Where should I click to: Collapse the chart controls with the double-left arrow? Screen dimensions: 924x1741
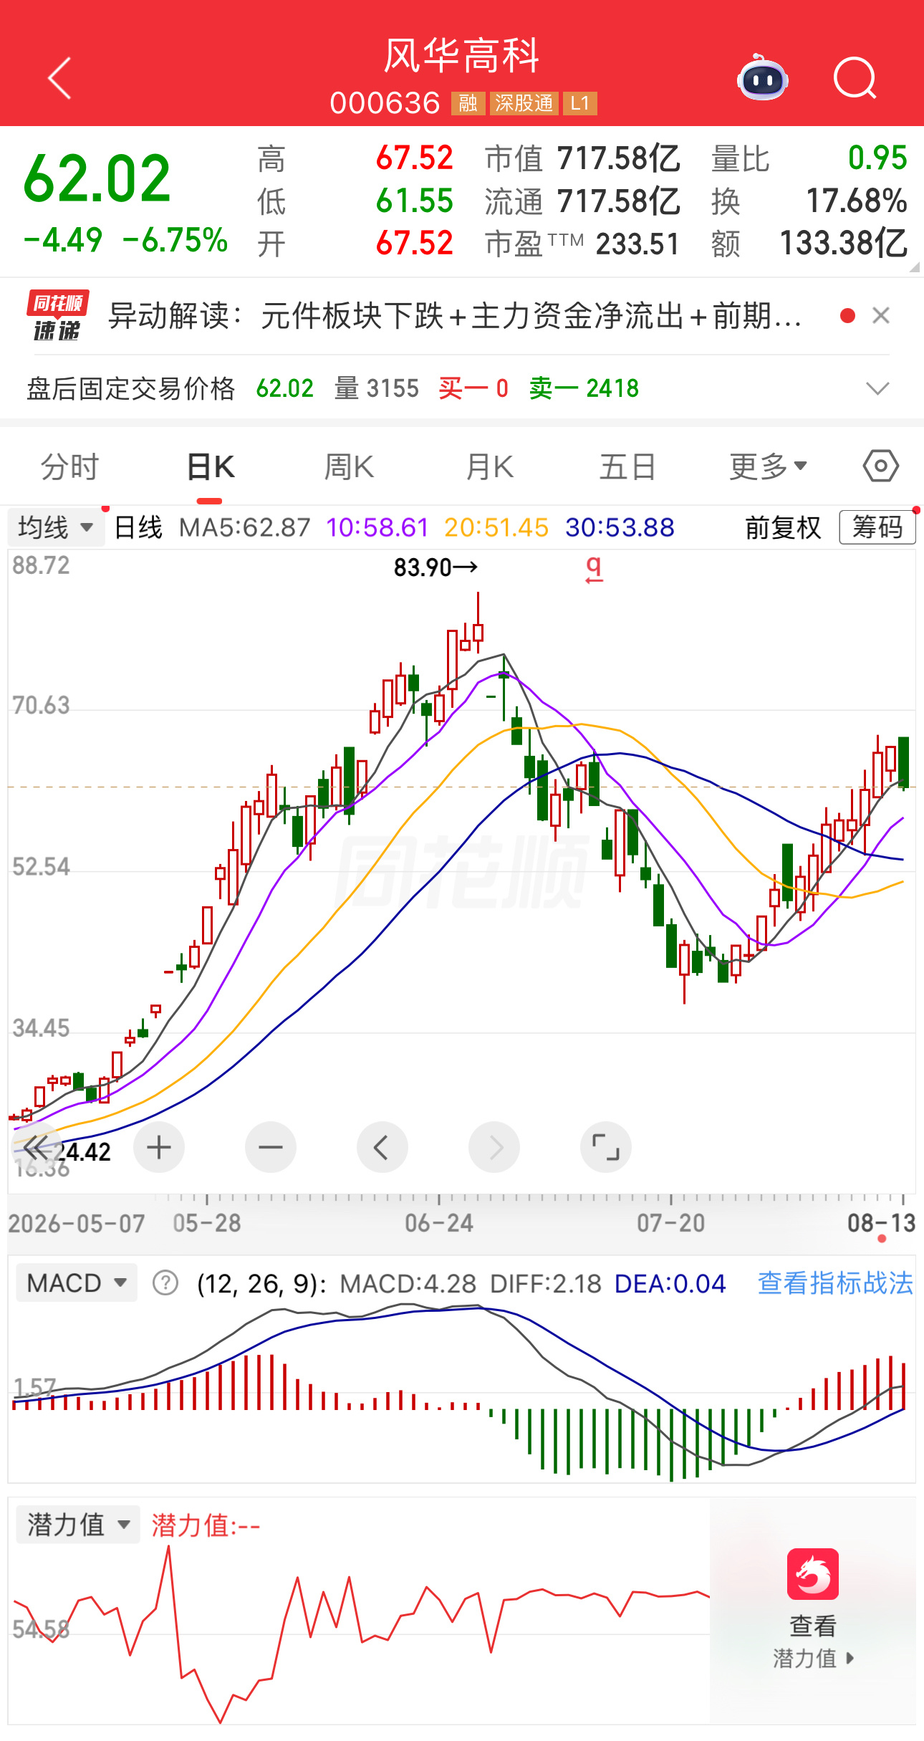pos(36,1147)
